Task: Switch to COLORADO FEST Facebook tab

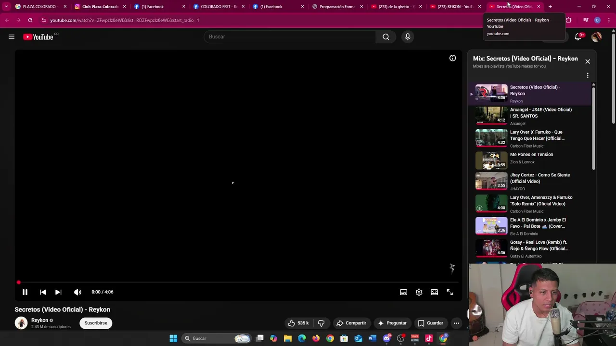Action: [219, 7]
